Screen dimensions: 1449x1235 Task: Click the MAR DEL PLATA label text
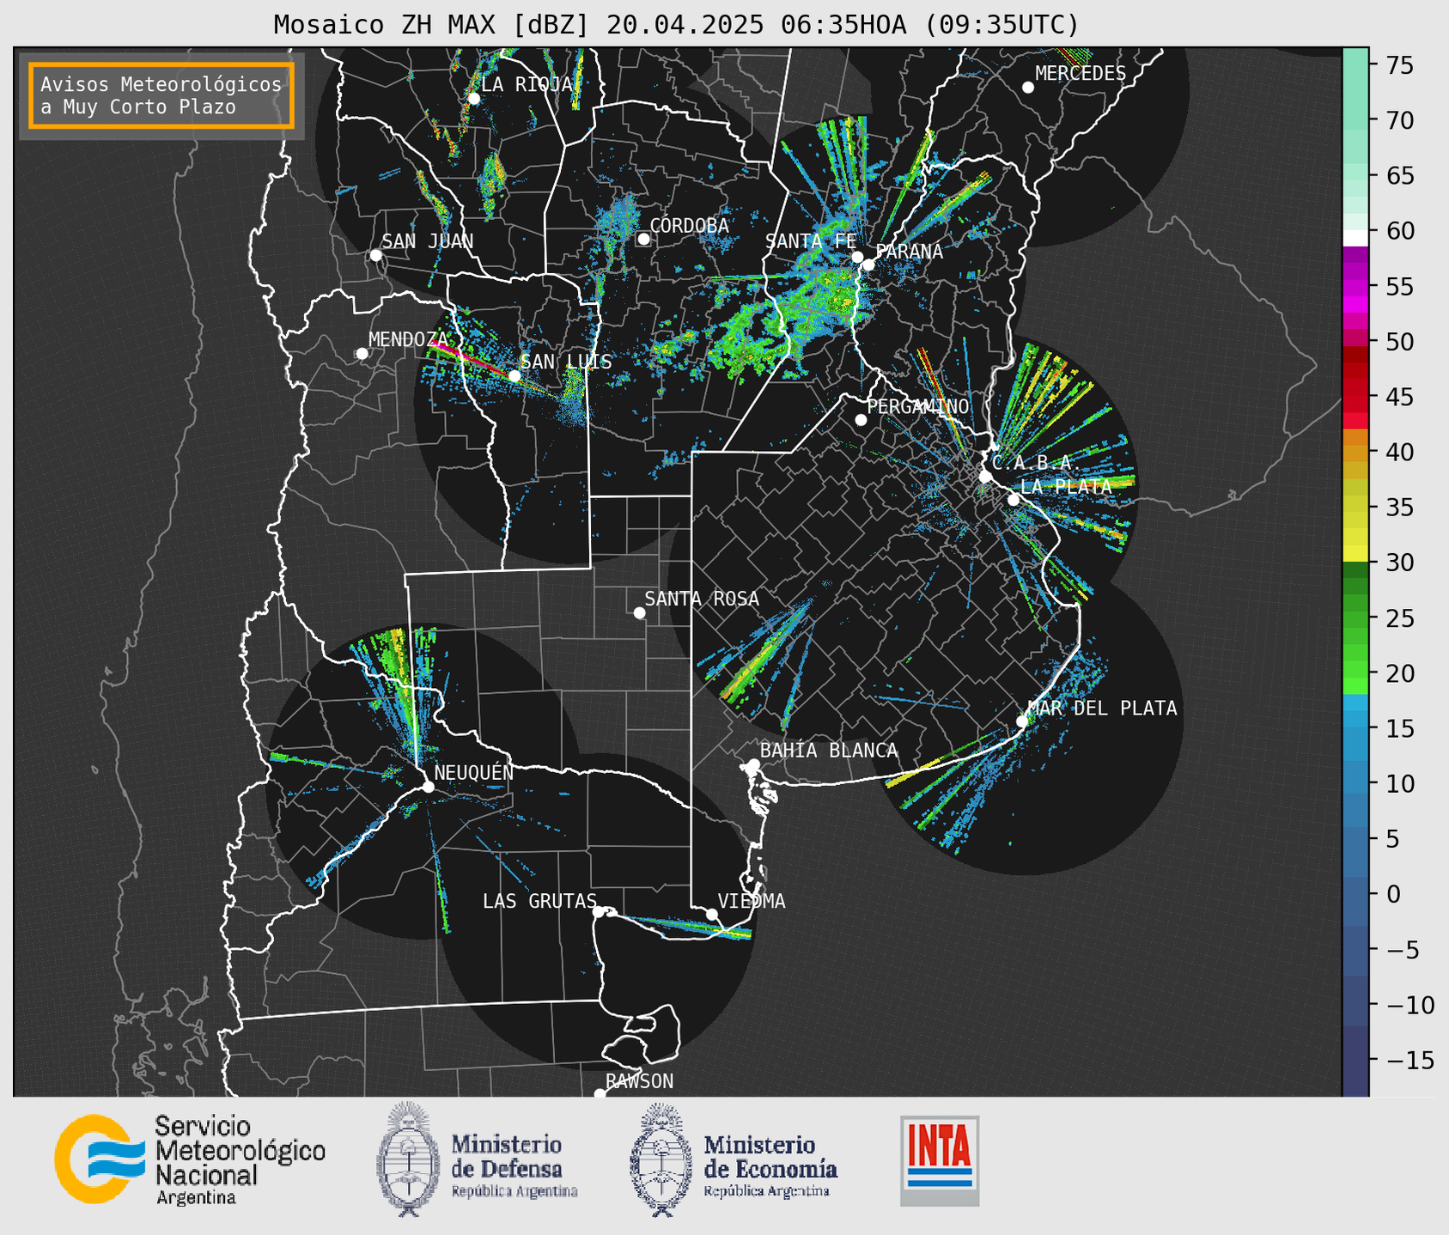point(1102,708)
